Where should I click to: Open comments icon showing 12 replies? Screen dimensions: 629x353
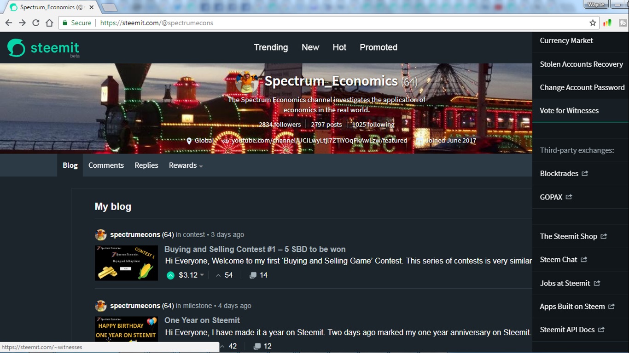257,346
